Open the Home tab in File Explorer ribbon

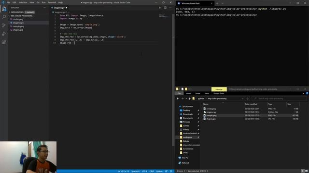coord(188,93)
